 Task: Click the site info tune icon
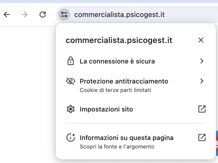64,15
